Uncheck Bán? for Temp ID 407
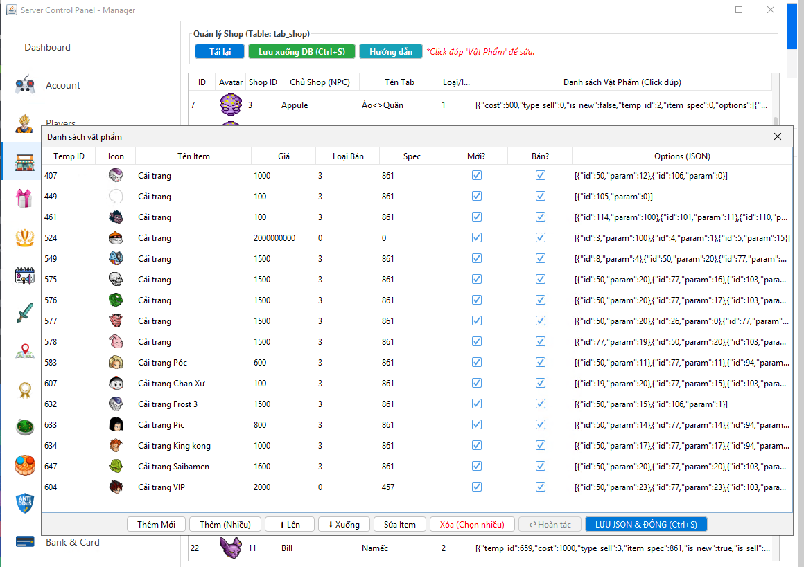Screen dimensions: 804x567 pos(541,175)
